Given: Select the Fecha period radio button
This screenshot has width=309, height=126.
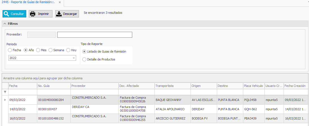Looking at the screenshot, I should tap(10, 50).
